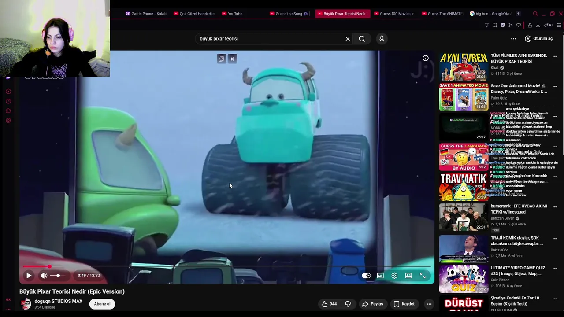Click the pin icon in the browser toolbar
Screen dimensions: 564x317
point(487,25)
